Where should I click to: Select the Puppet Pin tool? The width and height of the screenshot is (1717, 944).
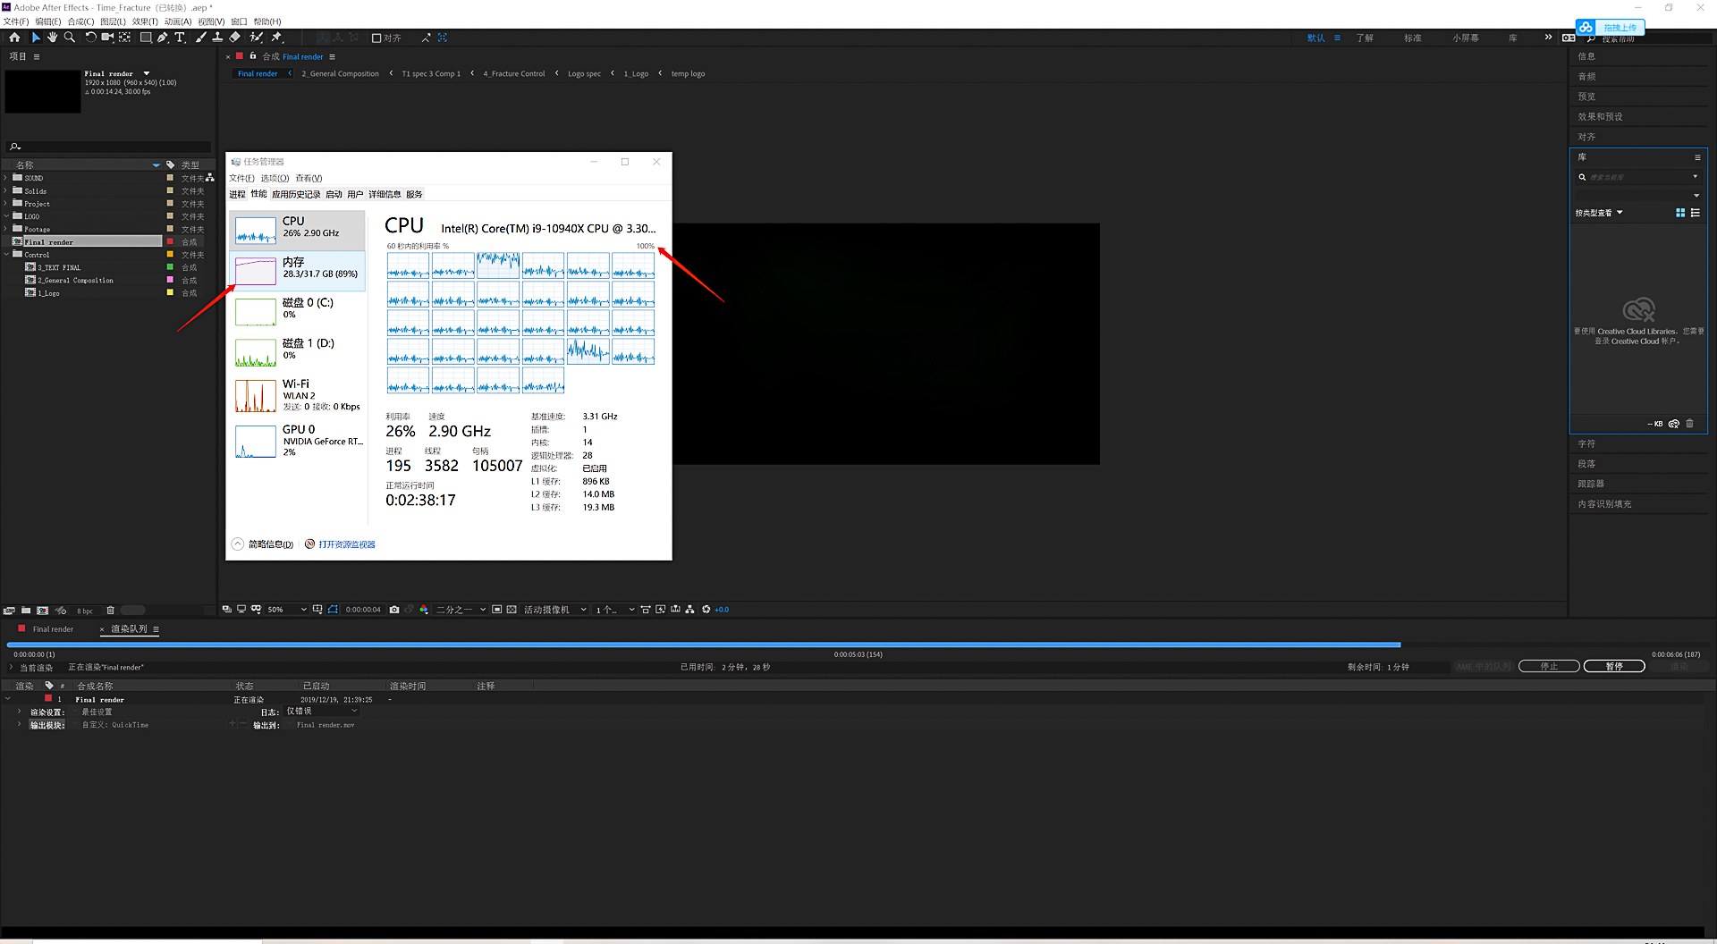click(276, 38)
